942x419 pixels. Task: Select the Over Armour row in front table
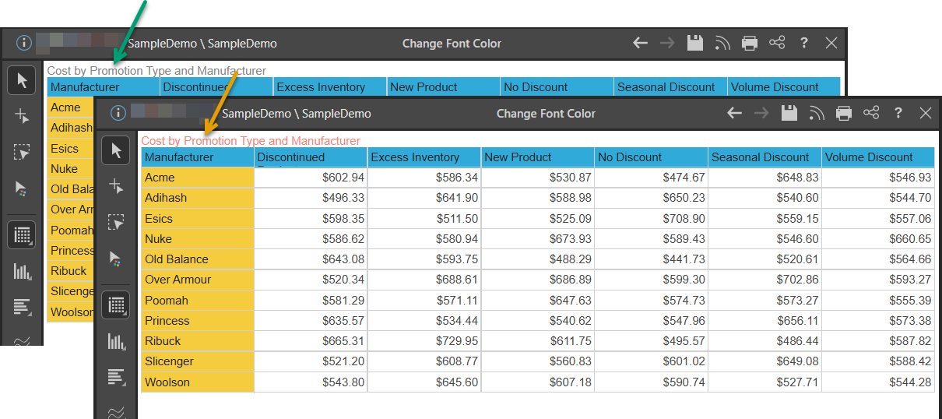click(197, 280)
